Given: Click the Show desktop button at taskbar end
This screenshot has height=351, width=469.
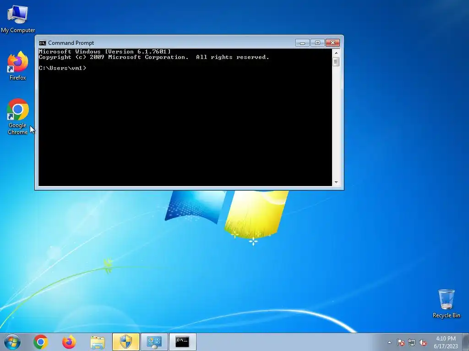Looking at the screenshot, I should point(465,342).
